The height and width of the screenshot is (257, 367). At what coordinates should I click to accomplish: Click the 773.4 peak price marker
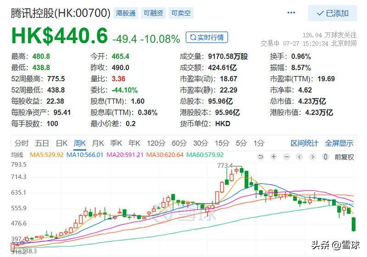coord(225,165)
